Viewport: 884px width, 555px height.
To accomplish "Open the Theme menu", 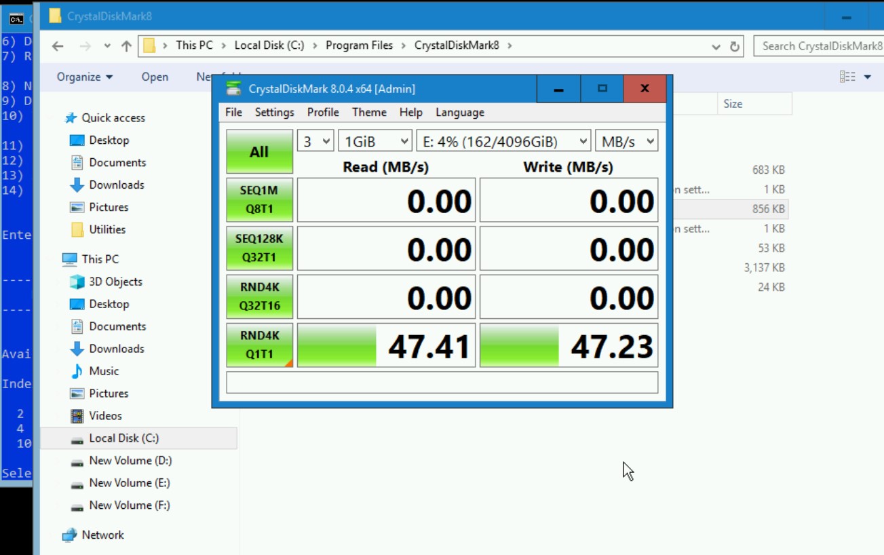I will [369, 113].
